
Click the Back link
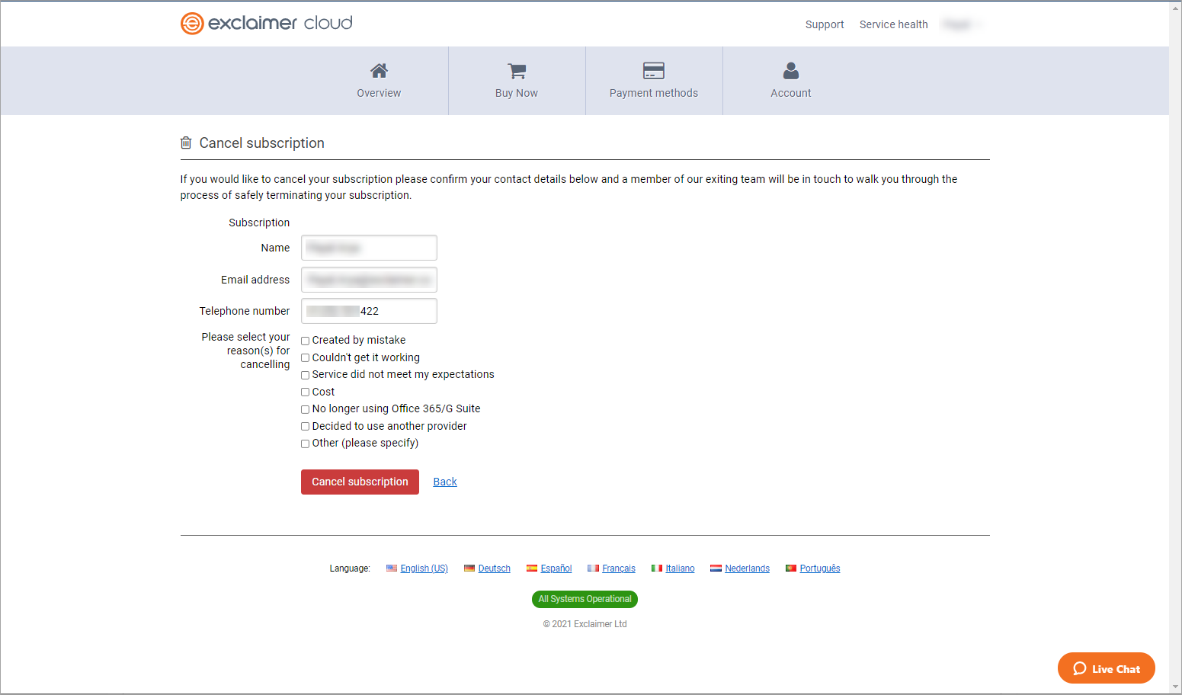click(x=445, y=482)
